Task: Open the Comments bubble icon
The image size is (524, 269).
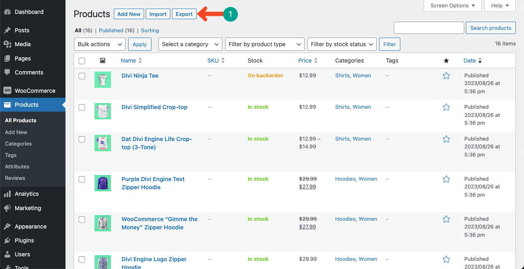Action: [x=7, y=72]
